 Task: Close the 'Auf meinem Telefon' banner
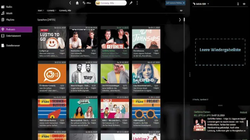(184, 3)
